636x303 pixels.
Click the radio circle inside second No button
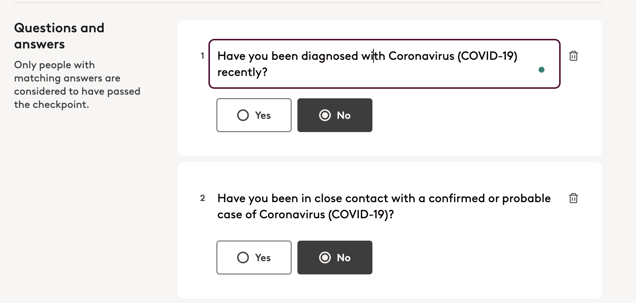click(x=325, y=258)
